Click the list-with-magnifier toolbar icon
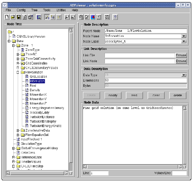 39,17
